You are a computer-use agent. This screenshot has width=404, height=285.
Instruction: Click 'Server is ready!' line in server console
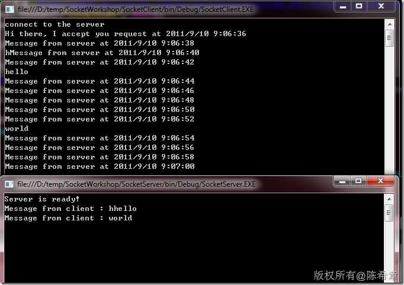42,199
